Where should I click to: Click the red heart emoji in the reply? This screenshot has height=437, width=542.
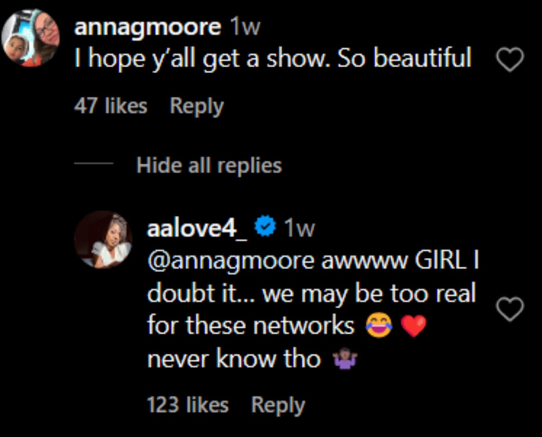click(x=413, y=326)
